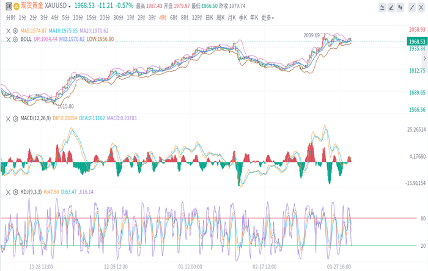Switch to 年K yearly chart
The image size is (428, 271).
click(254, 18)
